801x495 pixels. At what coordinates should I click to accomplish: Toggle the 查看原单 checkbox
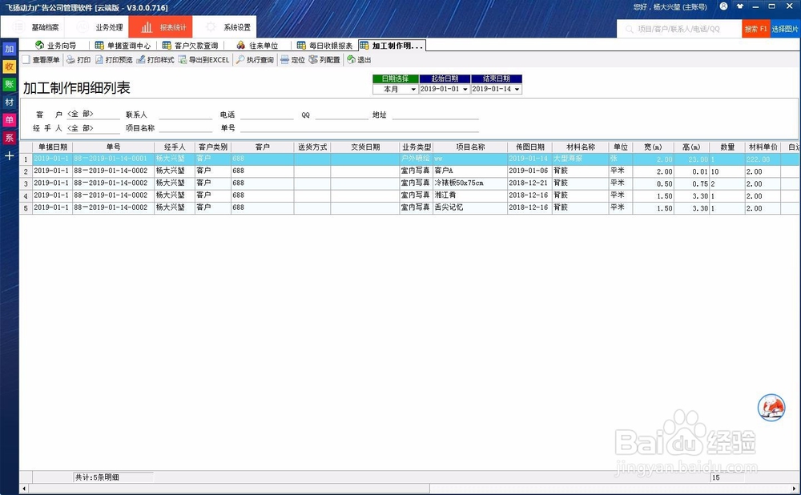point(26,60)
